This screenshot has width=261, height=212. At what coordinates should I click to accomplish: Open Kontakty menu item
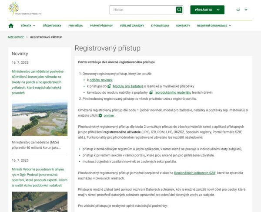click(183, 26)
